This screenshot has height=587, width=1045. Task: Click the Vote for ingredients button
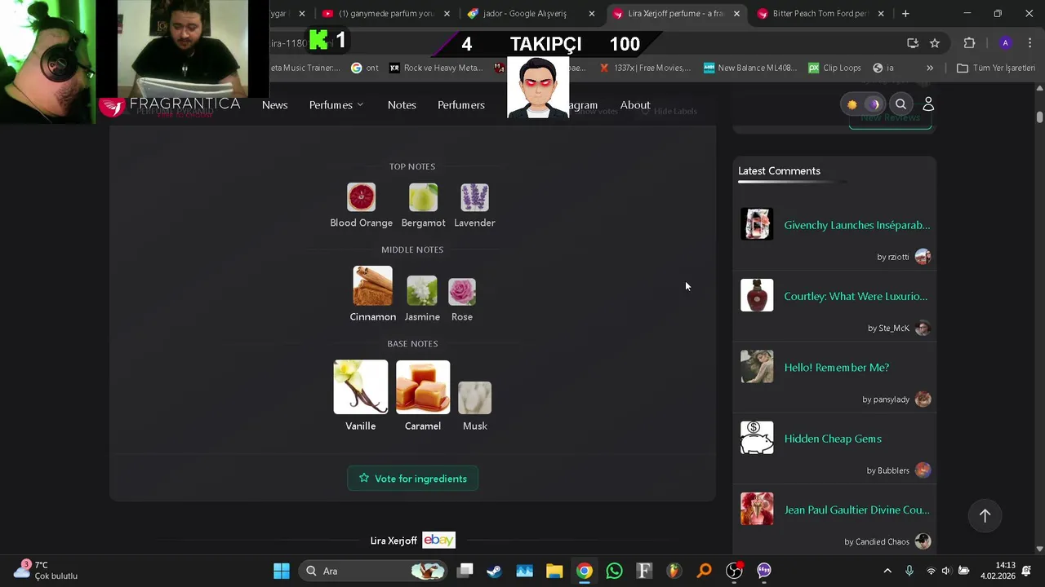tap(412, 479)
